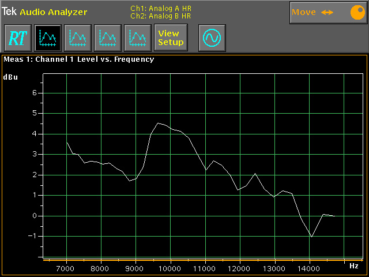This screenshot has width=369, height=277.
Task: Click the orange double-arrow Move indicator
Action: click(327, 12)
